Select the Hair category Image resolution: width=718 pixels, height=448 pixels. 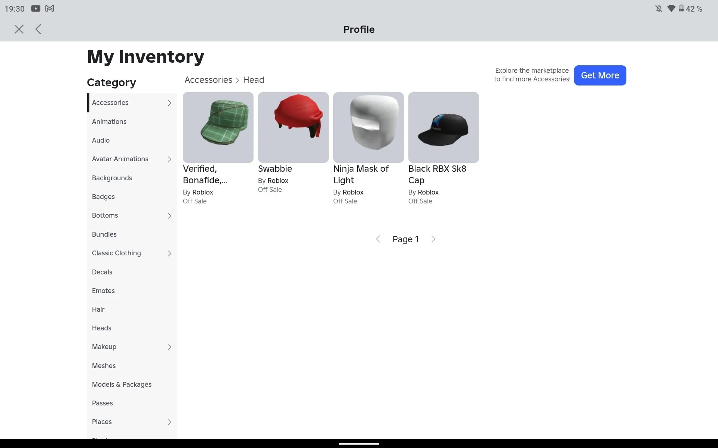(132, 309)
